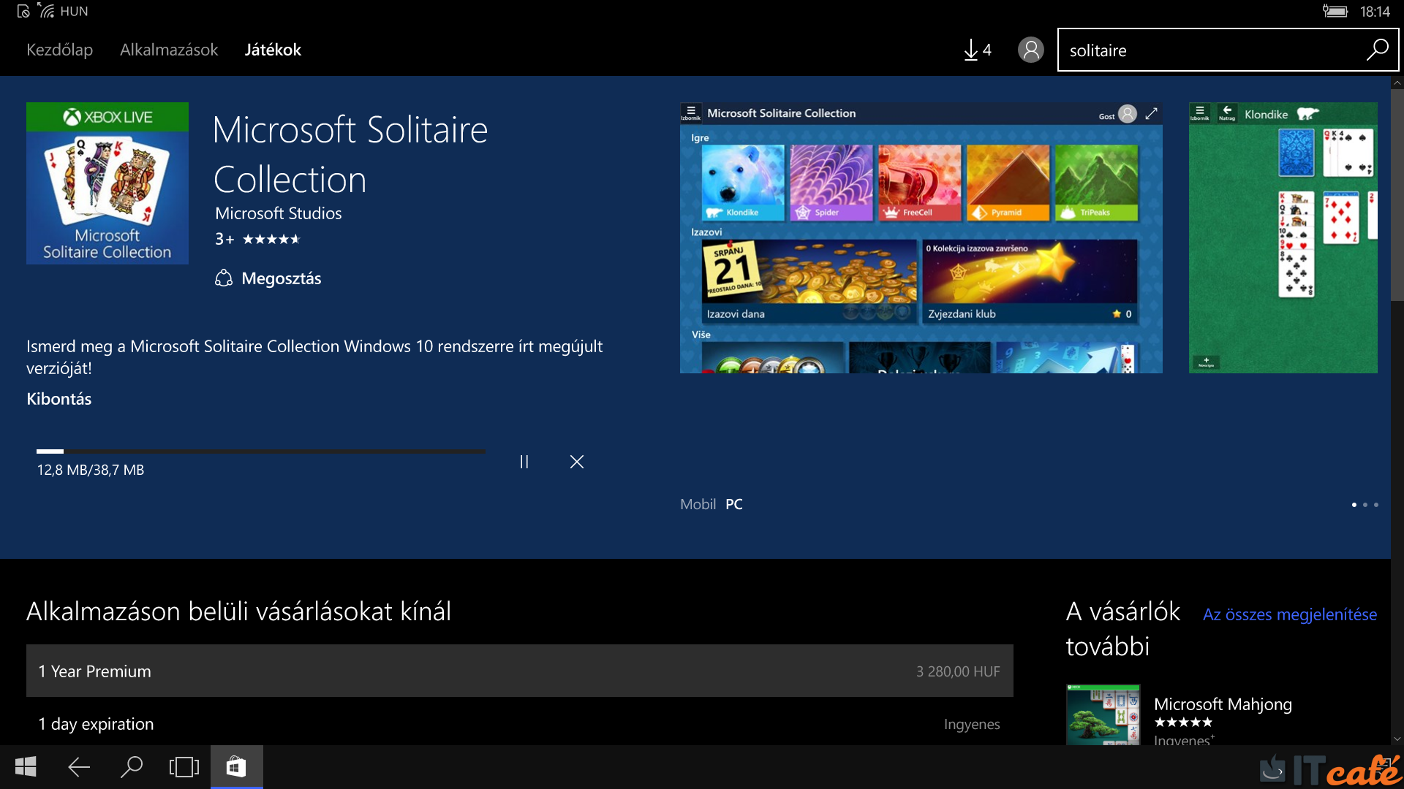
Task: Open the Microsoft Studios publisher link
Action: pyautogui.click(x=279, y=213)
